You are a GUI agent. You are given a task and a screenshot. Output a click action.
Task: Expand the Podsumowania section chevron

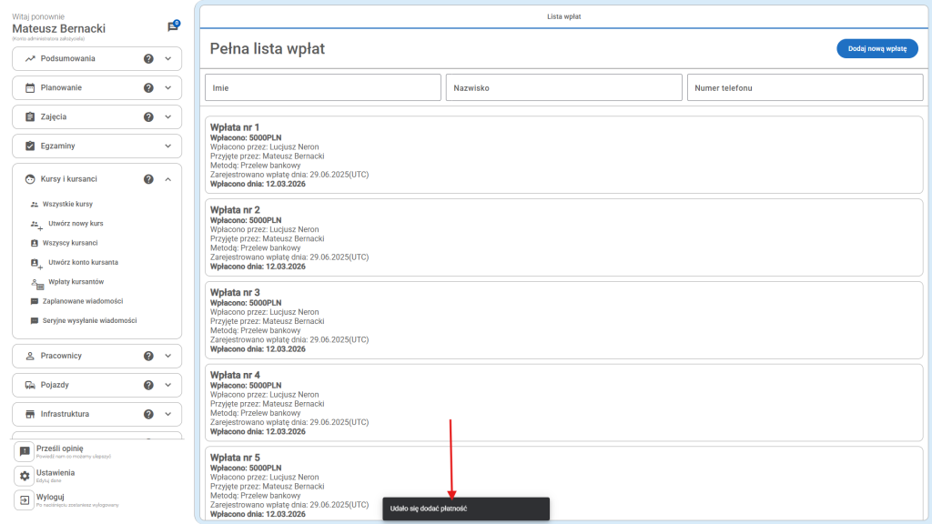click(167, 59)
